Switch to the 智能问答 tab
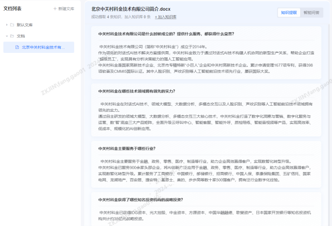 click(x=311, y=13)
